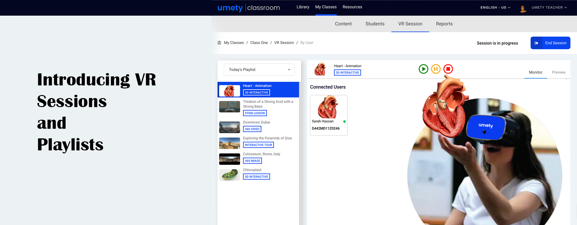Open the Reports tab
577x225 pixels.
(444, 24)
